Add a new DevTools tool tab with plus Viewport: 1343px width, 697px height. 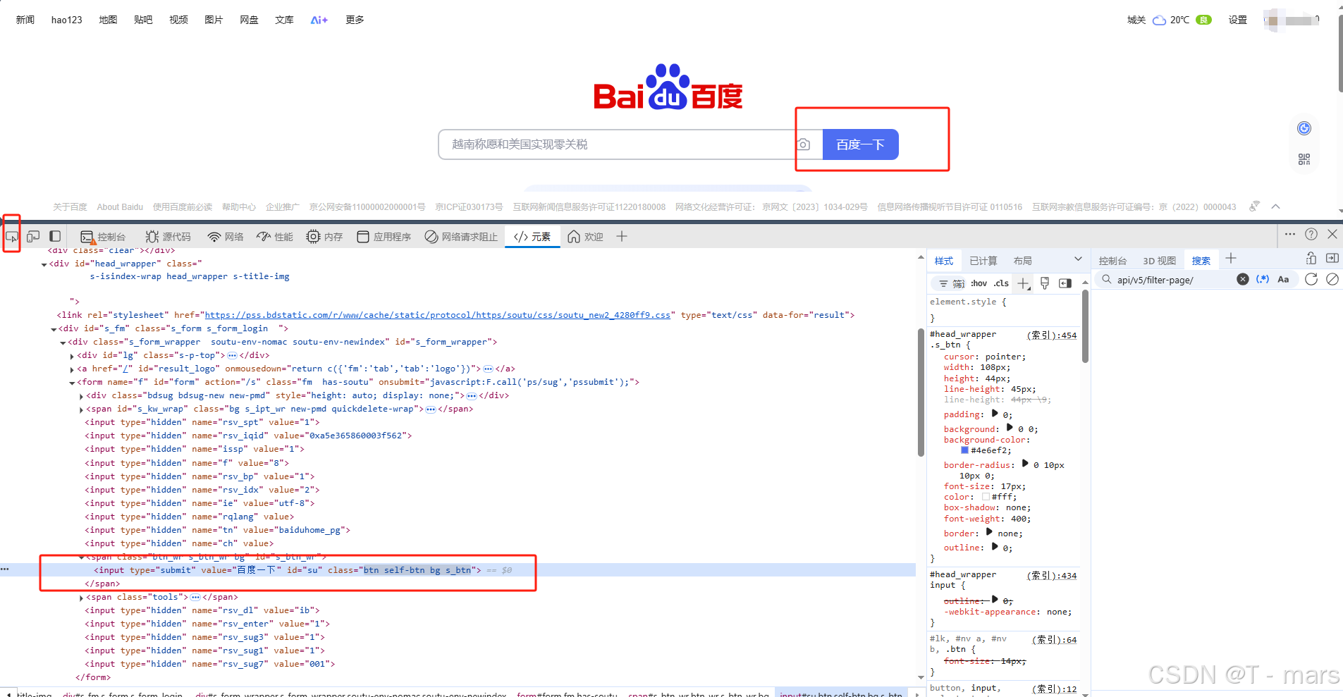[x=622, y=237]
